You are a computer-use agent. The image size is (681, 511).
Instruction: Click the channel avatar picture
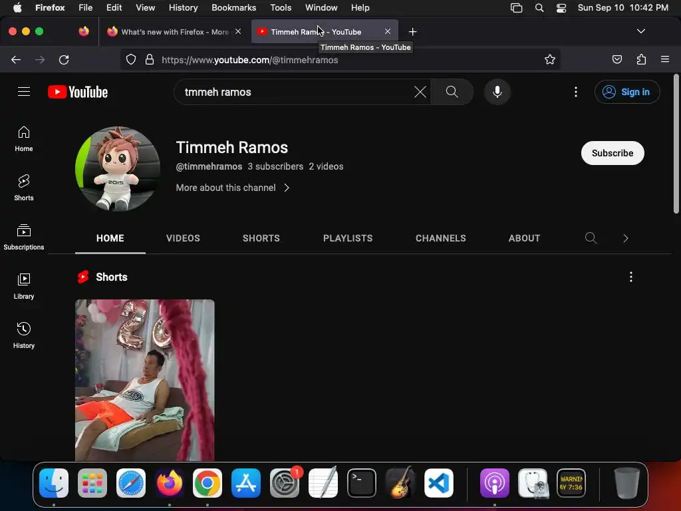coord(118,168)
